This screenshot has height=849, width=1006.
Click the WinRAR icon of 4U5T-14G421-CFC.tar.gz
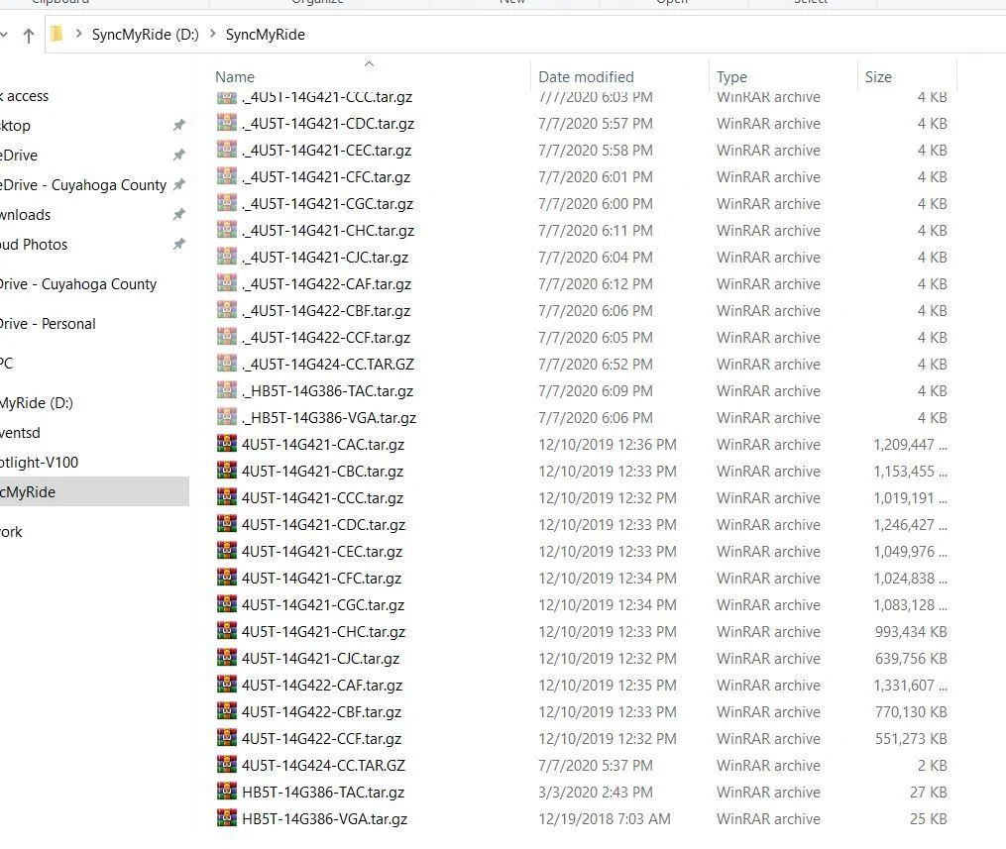click(227, 578)
